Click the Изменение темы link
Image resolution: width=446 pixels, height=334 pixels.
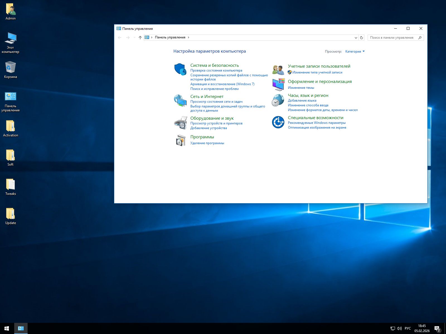[x=301, y=88]
